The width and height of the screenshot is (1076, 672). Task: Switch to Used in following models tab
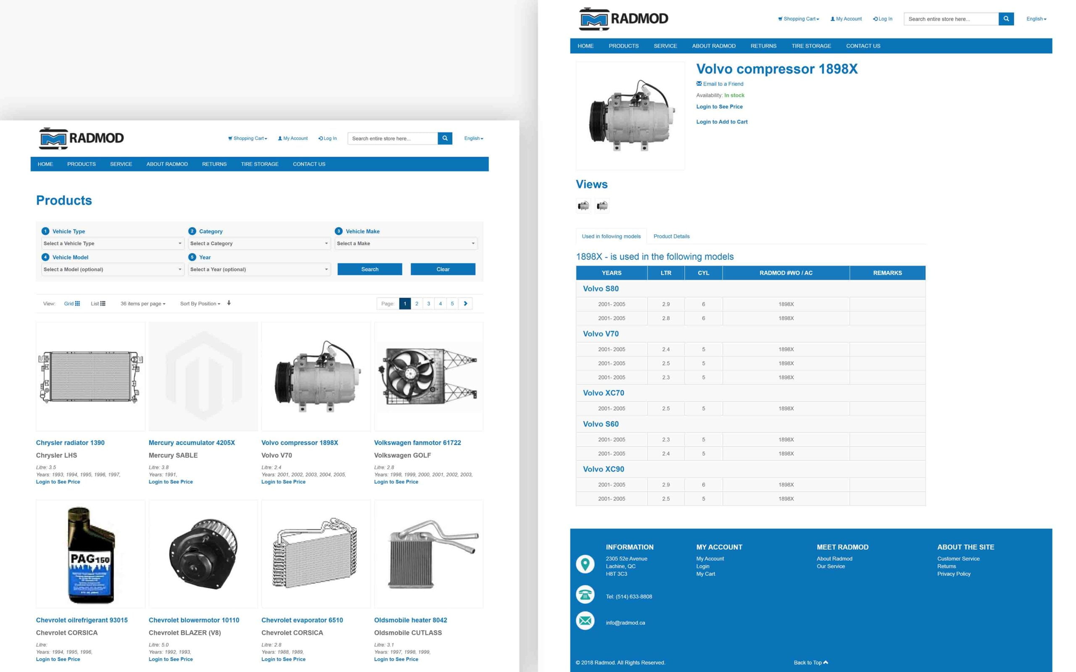[611, 236]
